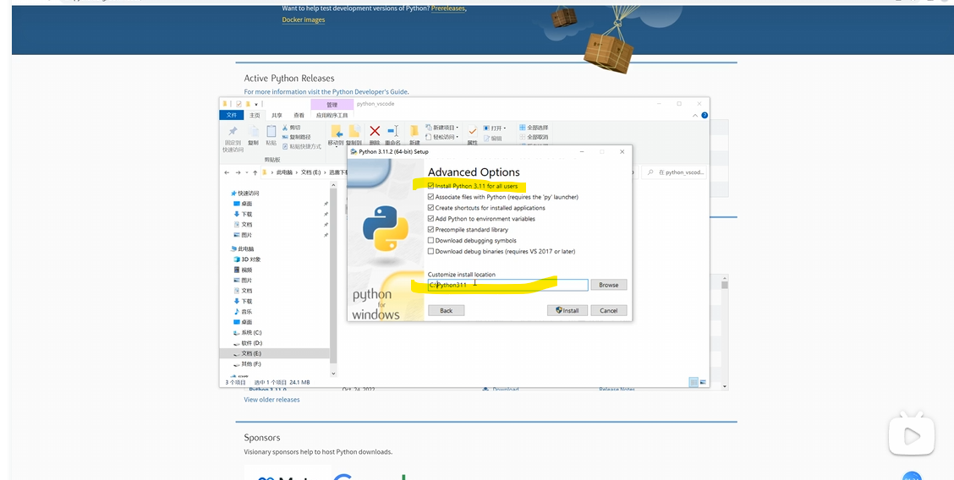Viewport: 954px width, 480px height.
Task: Toggle 'Add Python to environment variables' checkbox
Action: pos(431,219)
